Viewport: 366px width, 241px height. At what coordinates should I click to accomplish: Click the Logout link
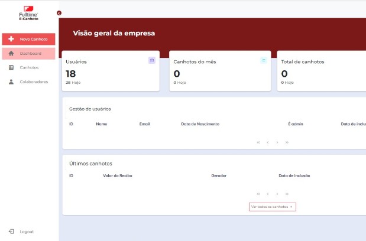(x=27, y=232)
